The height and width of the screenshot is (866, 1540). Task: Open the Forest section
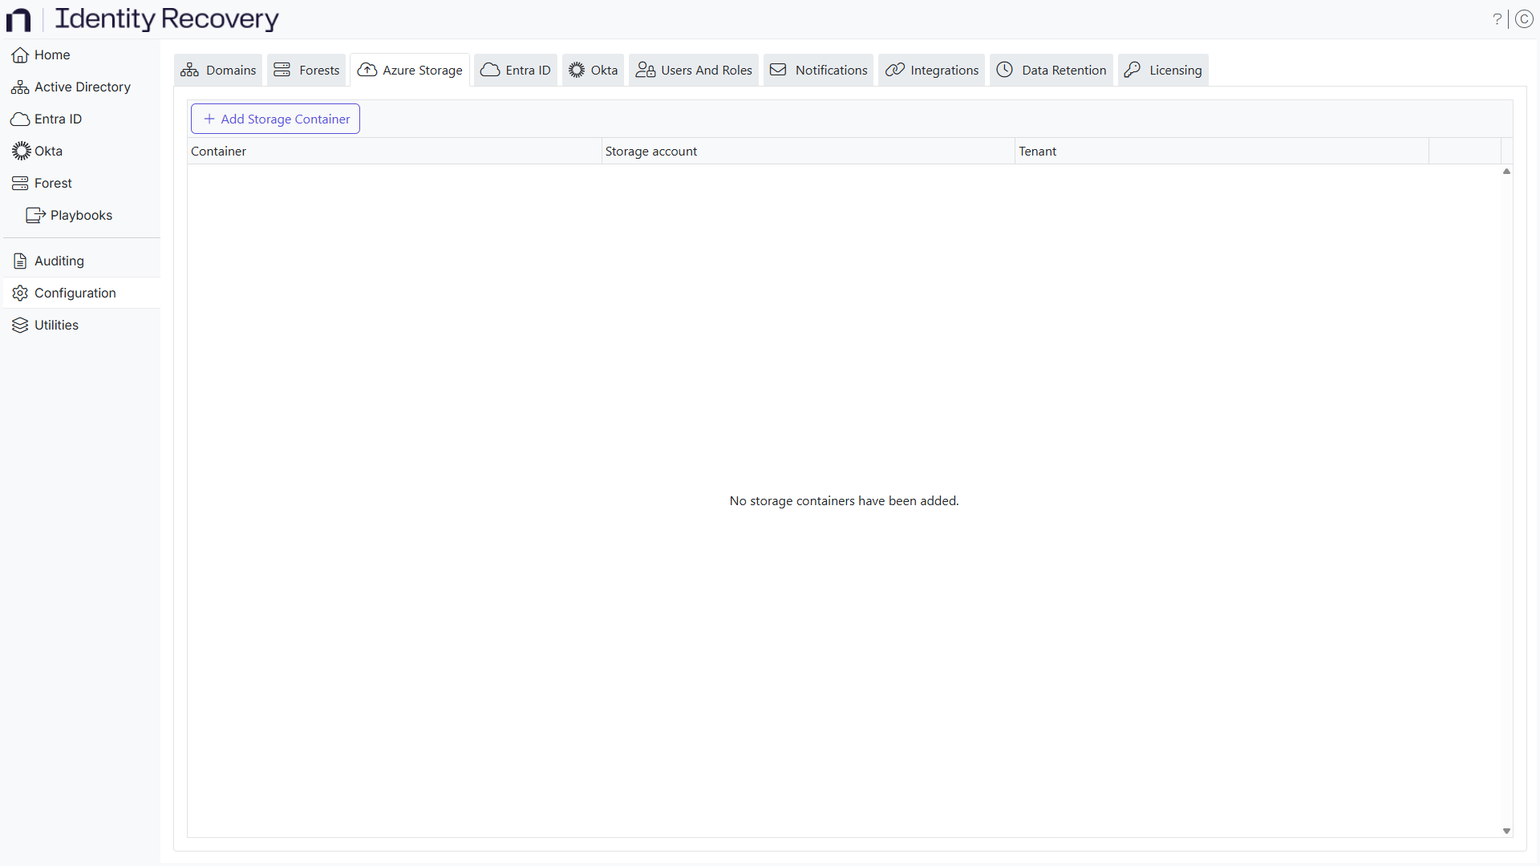pos(52,183)
